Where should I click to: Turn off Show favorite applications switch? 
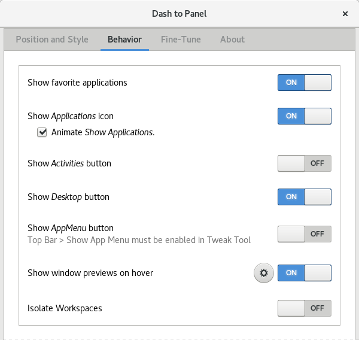click(x=304, y=83)
